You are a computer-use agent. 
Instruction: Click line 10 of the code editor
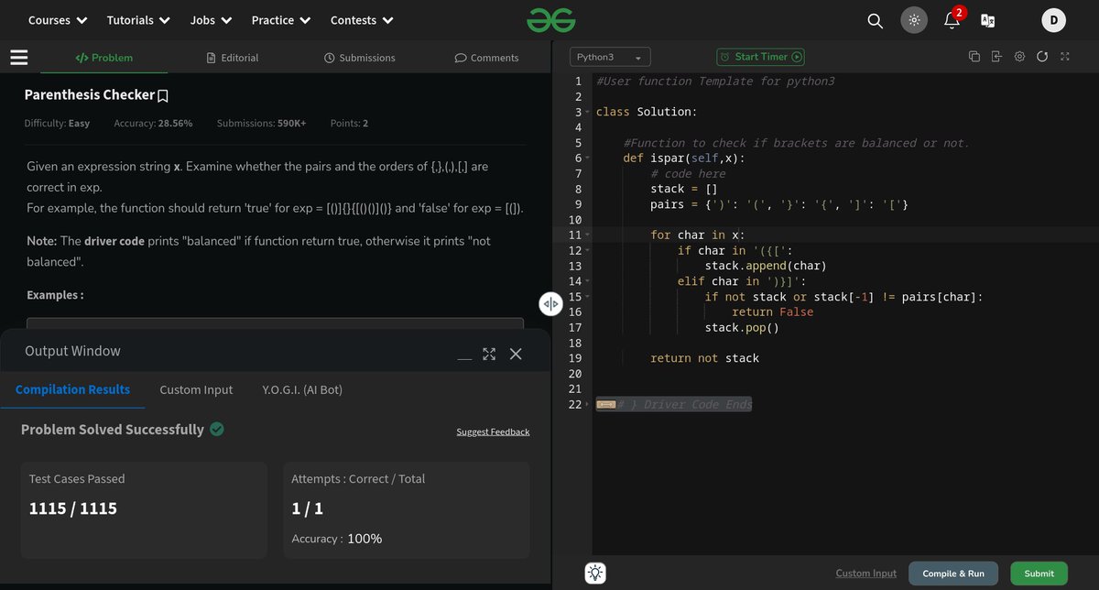point(844,220)
